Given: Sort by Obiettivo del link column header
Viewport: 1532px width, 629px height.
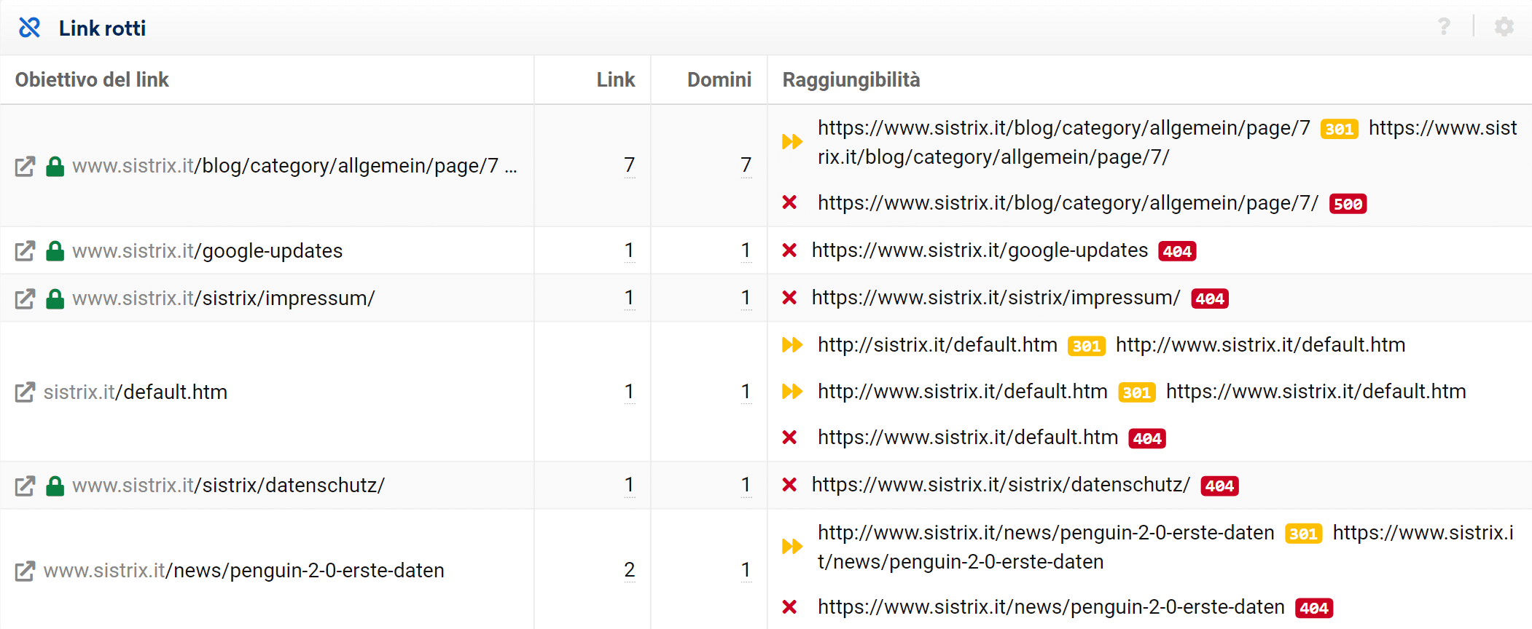Looking at the screenshot, I should pos(92,79).
